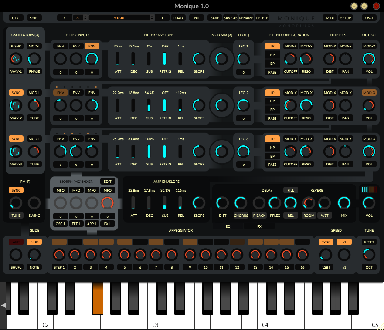
Task: Click the CHORUS knob
Action: (x=241, y=203)
